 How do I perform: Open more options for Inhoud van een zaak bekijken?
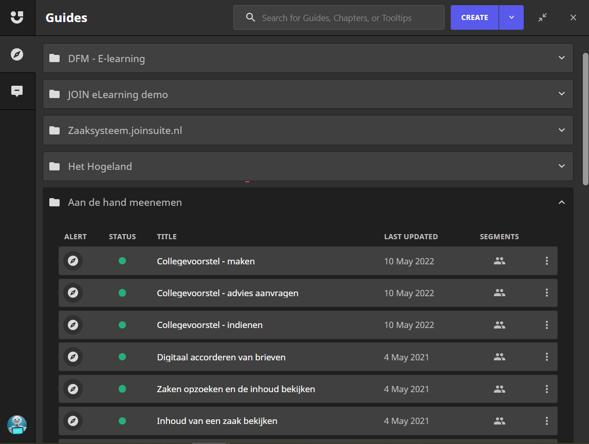click(546, 421)
